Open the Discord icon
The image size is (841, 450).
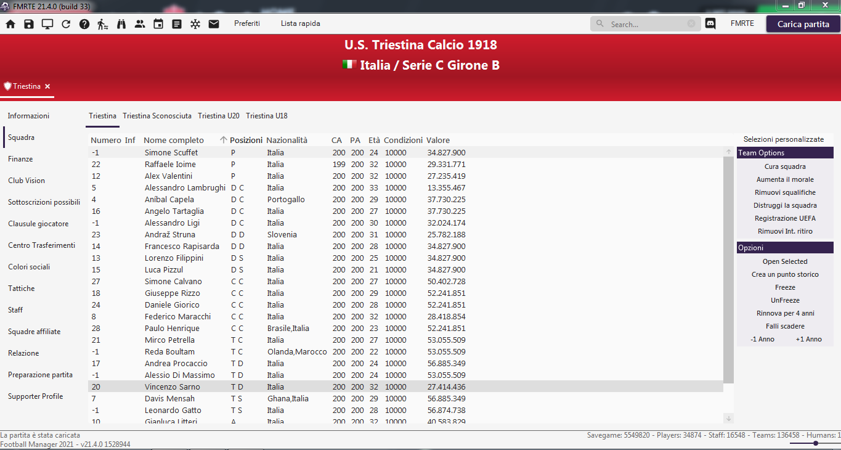(710, 24)
